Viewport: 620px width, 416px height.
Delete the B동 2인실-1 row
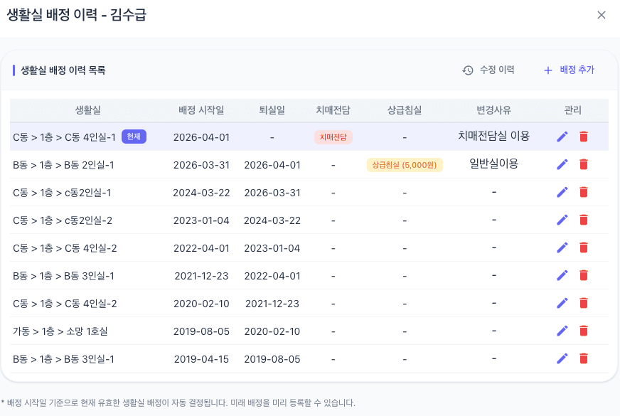click(x=584, y=164)
